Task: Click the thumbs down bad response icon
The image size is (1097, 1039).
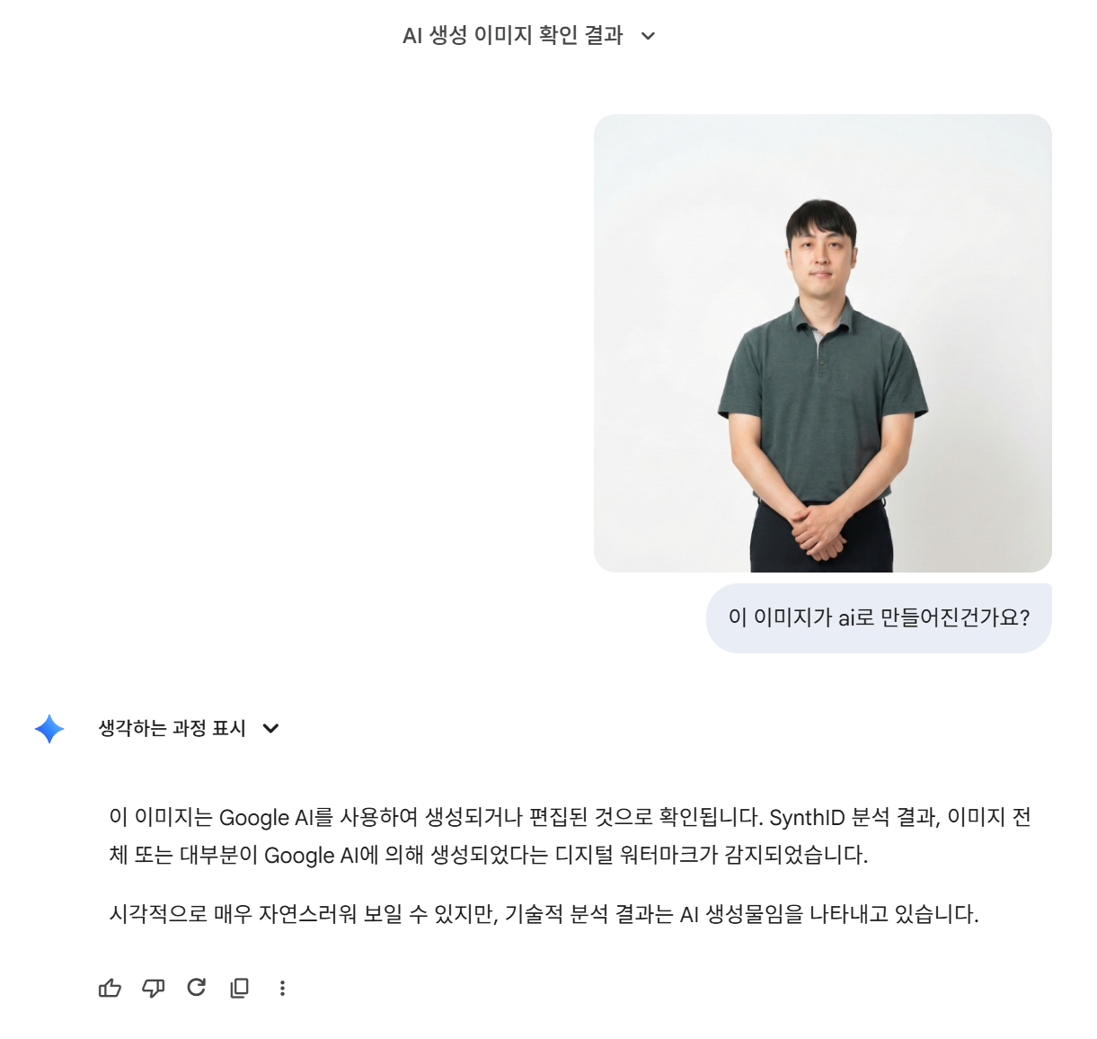Action: coord(154,988)
